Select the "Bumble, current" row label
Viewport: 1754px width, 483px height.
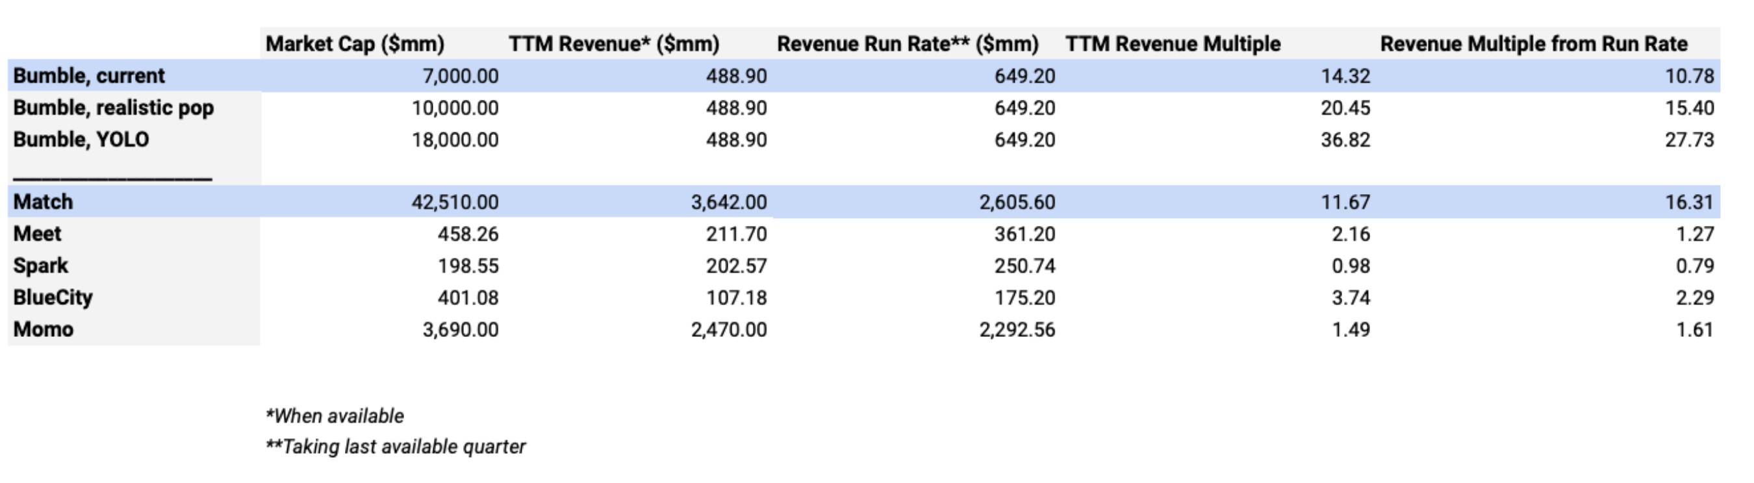click(88, 76)
